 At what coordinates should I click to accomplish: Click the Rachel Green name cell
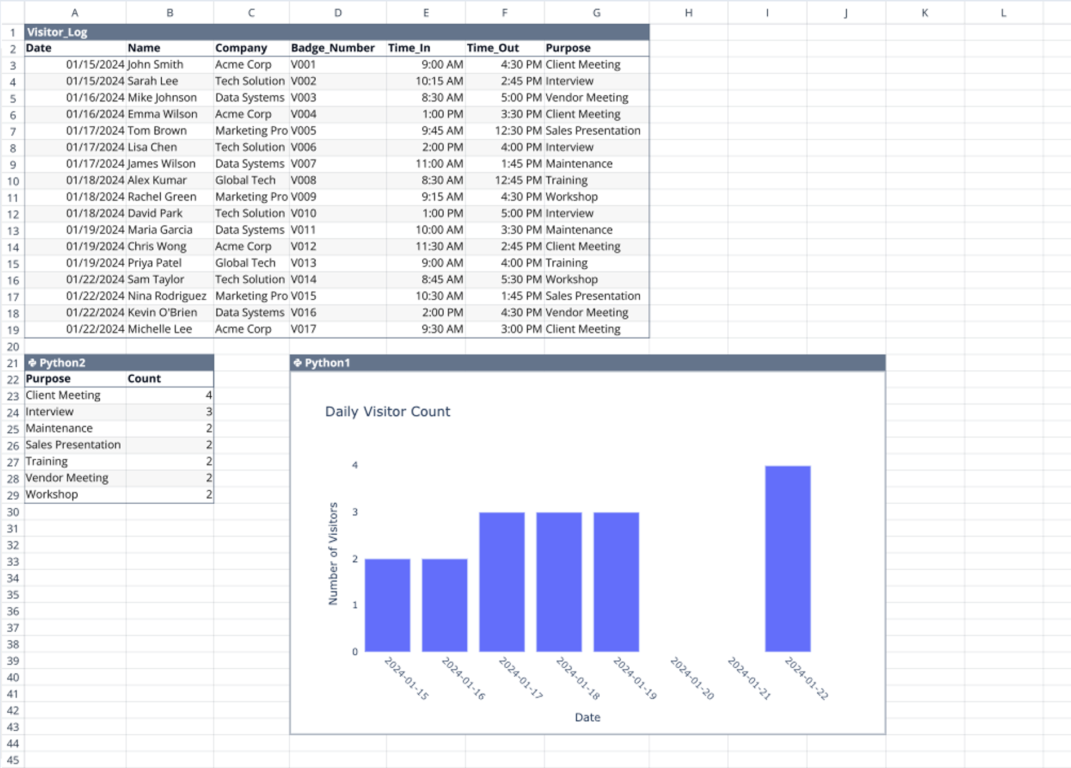pos(170,197)
